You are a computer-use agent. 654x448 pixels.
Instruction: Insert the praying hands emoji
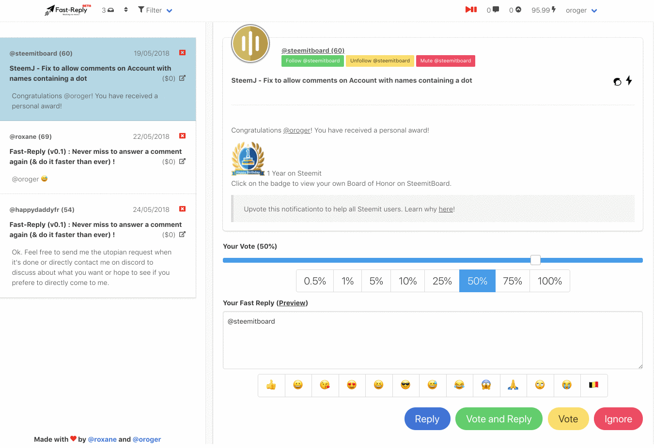click(x=513, y=385)
